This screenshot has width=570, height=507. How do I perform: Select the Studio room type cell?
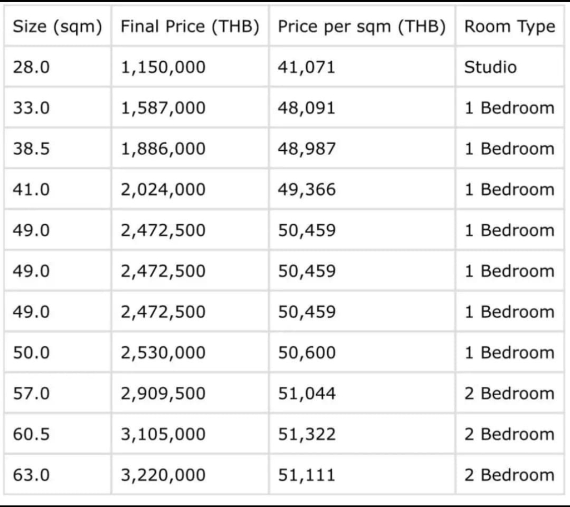click(x=490, y=67)
